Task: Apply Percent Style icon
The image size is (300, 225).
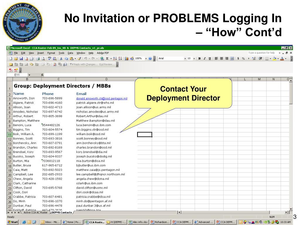Action: pos(243,59)
